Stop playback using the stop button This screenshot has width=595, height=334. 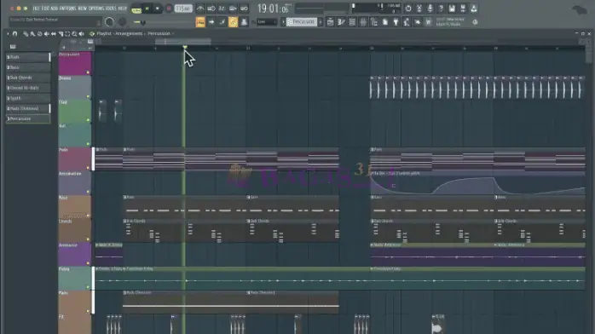pos(158,9)
